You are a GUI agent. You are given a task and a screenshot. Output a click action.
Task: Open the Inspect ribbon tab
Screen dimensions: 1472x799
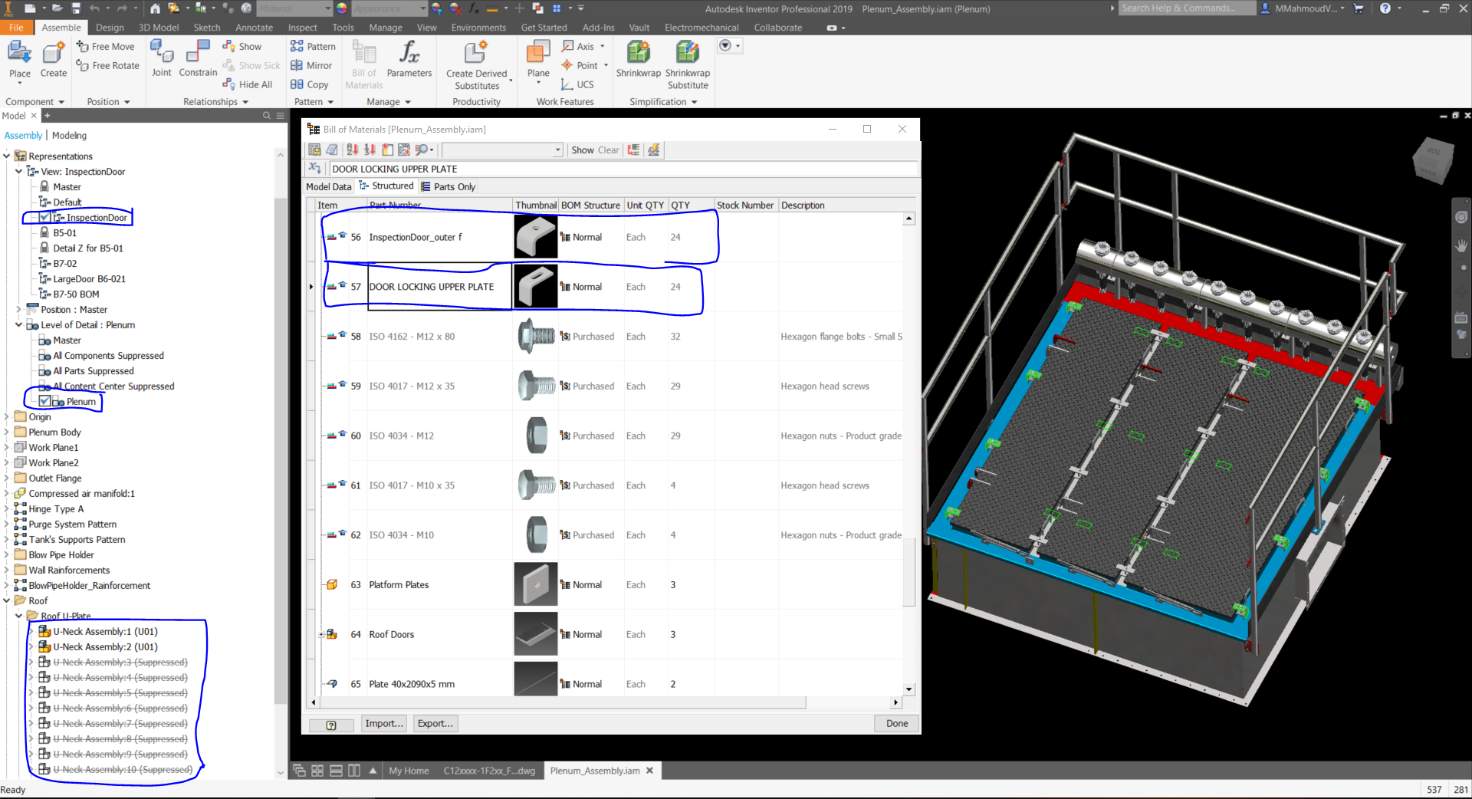click(x=302, y=27)
